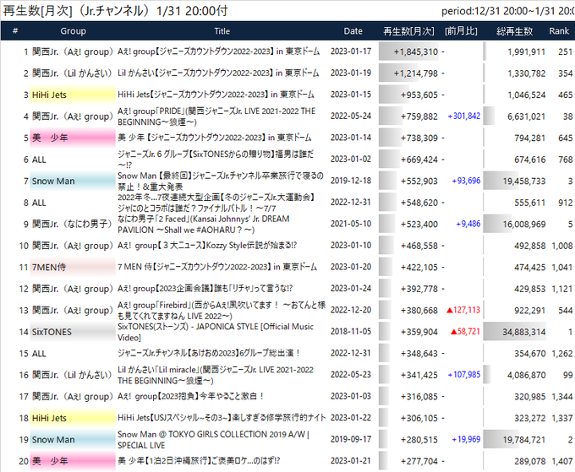Click the HiHi Jets USJスペシャル title
Image resolution: width=575 pixels, height=472 pixels.
click(222, 418)
